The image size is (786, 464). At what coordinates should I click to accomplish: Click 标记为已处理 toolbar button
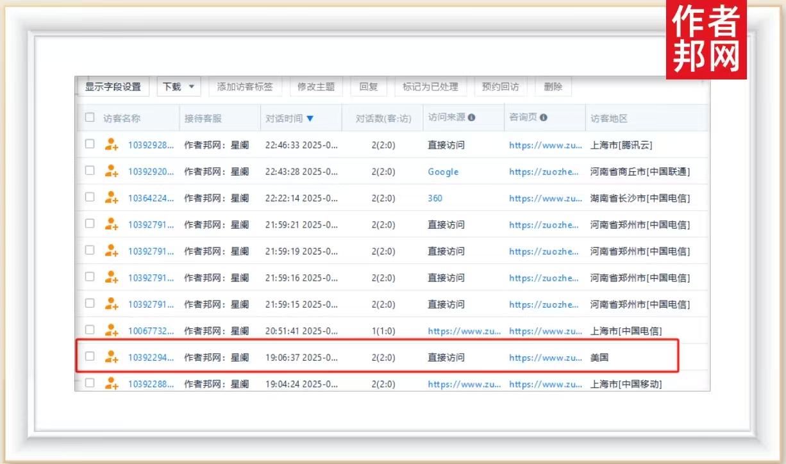[430, 87]
